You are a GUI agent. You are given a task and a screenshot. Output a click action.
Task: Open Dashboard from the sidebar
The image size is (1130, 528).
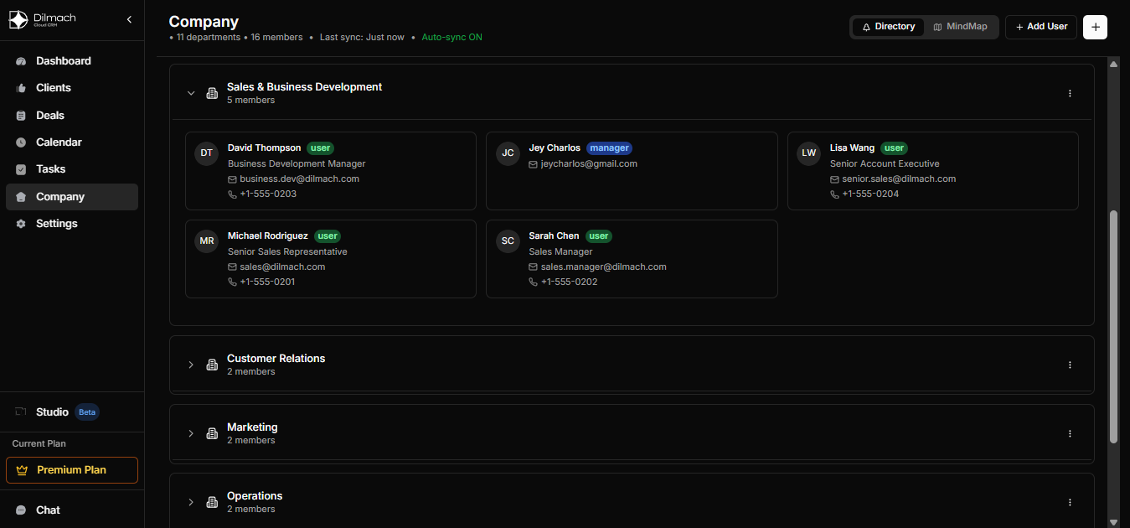coord(72,61)
